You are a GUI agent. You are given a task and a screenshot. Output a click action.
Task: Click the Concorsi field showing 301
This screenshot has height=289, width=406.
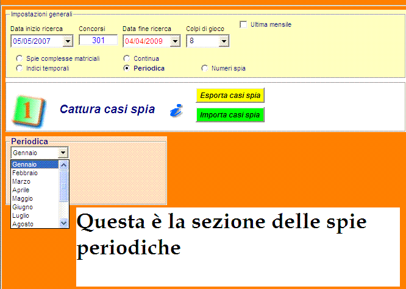pyautogui.click(x=98, y=40)
